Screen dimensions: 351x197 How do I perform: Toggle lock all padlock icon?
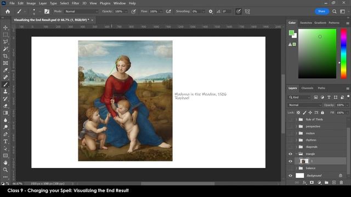click(x=322, y=113)
